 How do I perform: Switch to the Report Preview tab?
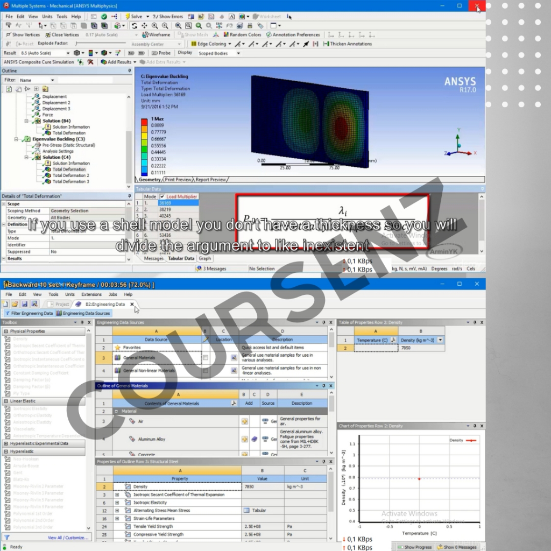click(x=210, y=180)
